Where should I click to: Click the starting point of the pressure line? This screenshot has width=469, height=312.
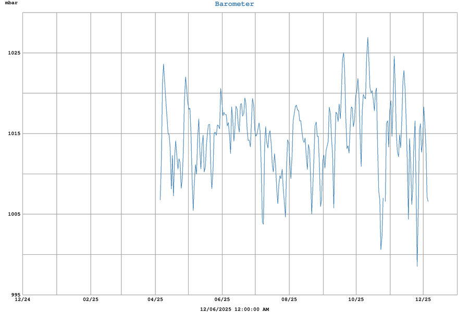[160, 200]
